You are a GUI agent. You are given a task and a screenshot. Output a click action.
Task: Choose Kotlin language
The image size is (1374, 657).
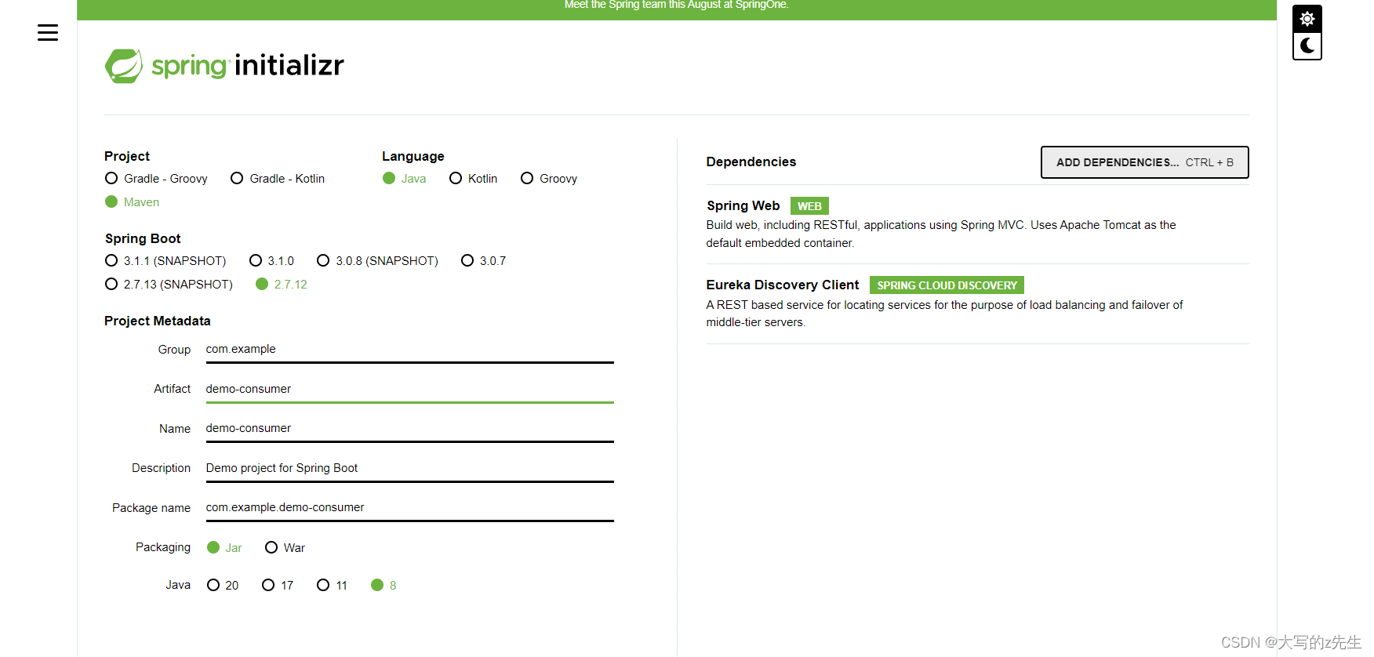pos(473,179)
